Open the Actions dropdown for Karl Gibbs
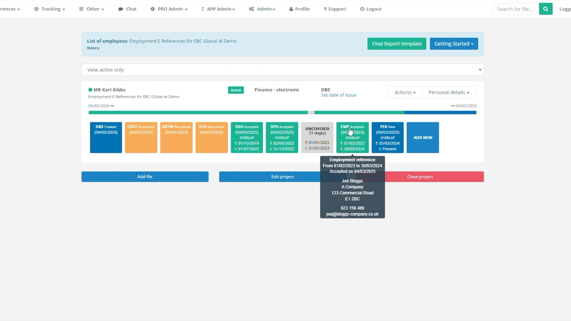571x321 pixels. (x=405, y=92)
